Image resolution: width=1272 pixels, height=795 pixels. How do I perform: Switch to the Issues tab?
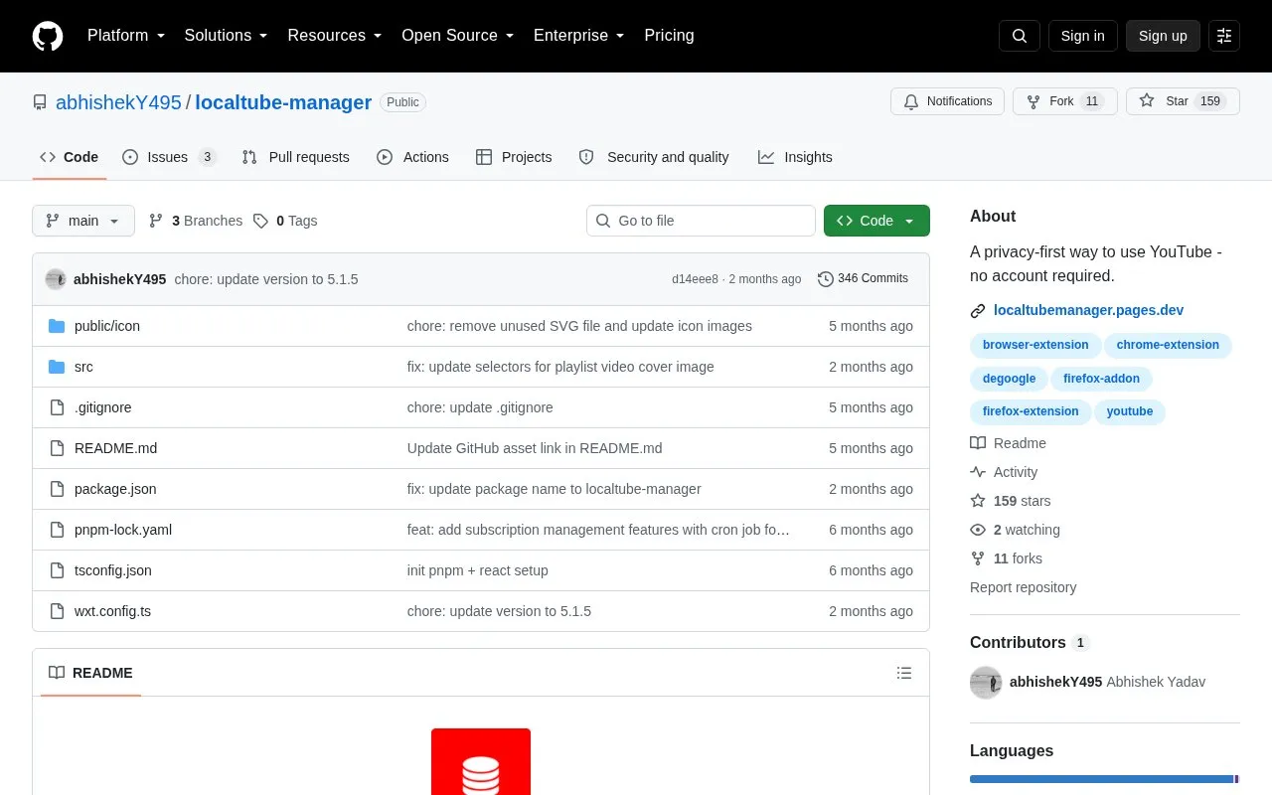pyautogui.click(x=169, y=157)
